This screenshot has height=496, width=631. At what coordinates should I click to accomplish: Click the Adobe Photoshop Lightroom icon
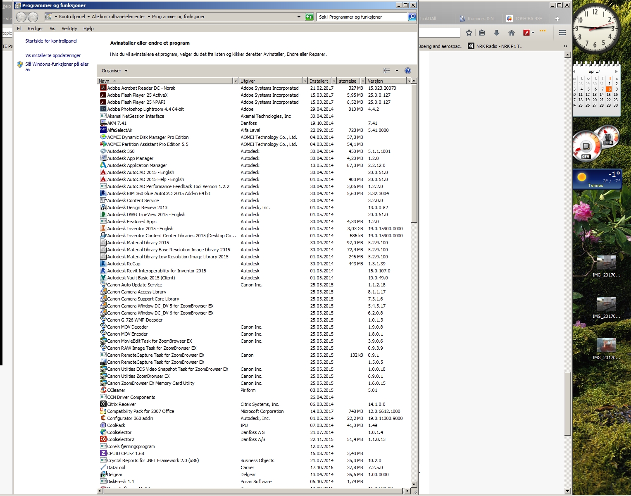point(103,109)
